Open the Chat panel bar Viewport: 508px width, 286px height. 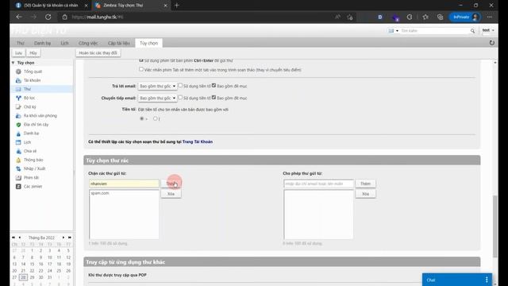pyautogui.click(x=457, y=280)
